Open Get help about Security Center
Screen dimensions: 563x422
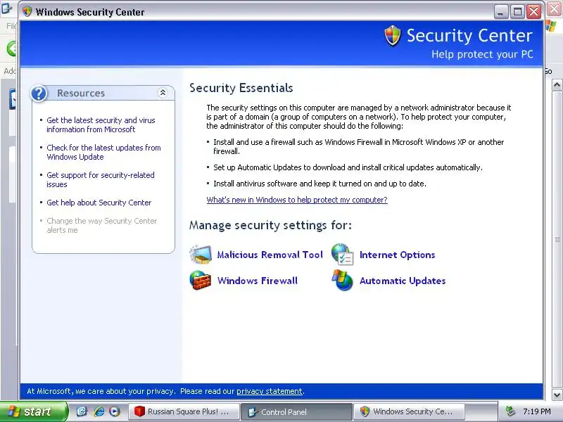[x=99, y=203]
